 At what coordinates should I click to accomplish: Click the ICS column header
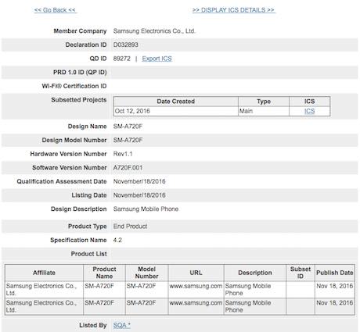309,102
